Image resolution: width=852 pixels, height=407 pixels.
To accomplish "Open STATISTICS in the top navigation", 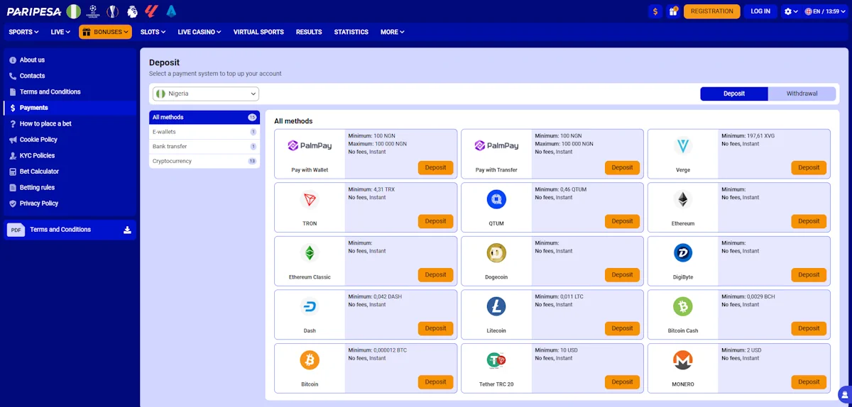I will click(x=351, y=32).
